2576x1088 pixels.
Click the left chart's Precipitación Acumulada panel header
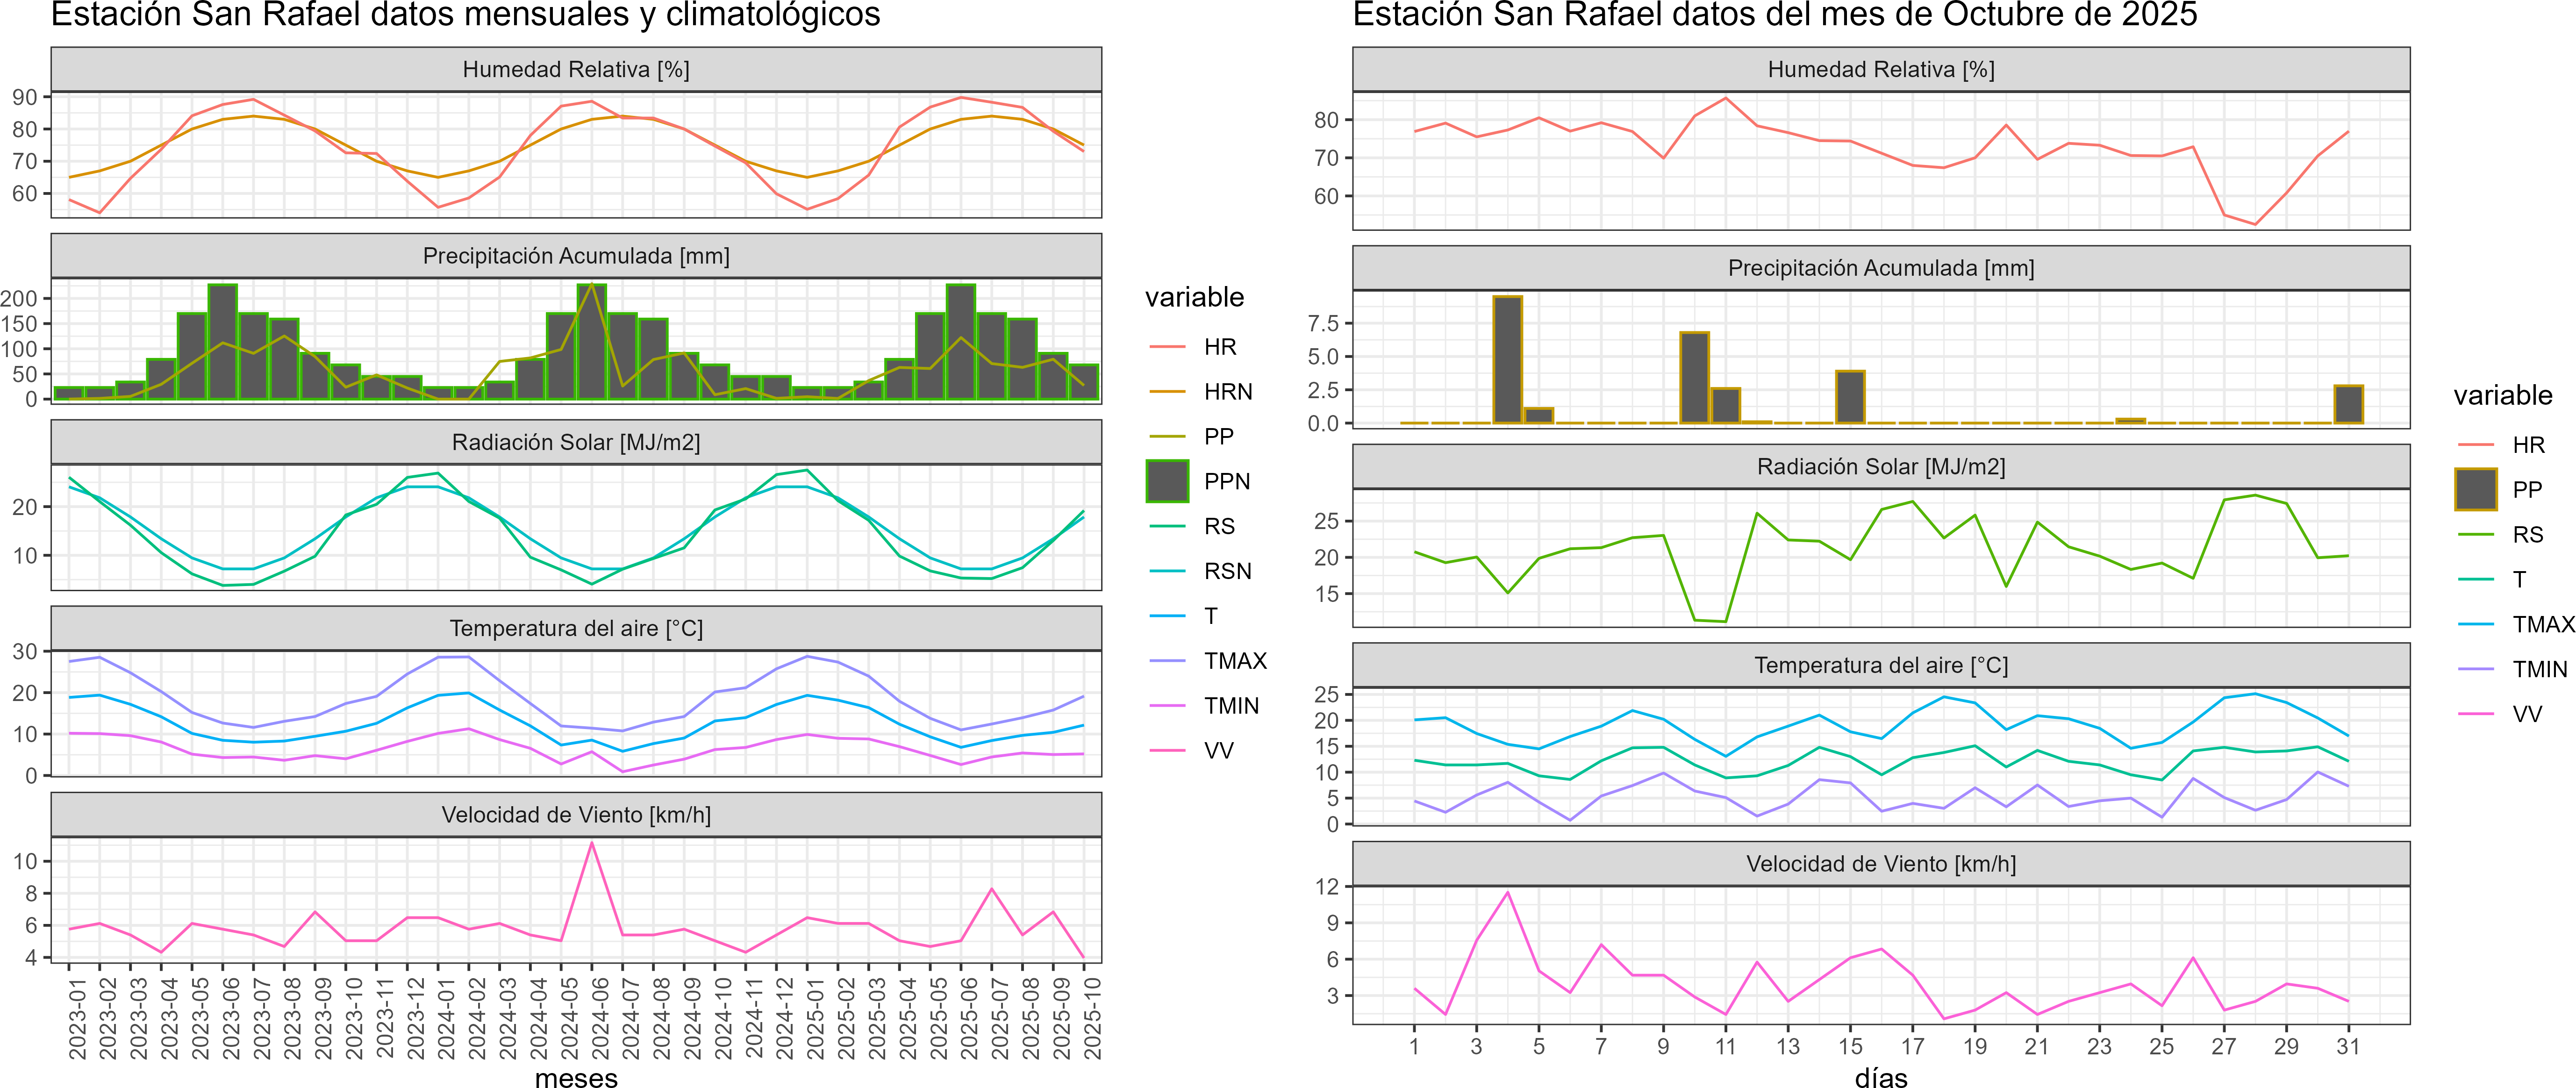click(x=576, y=256)
